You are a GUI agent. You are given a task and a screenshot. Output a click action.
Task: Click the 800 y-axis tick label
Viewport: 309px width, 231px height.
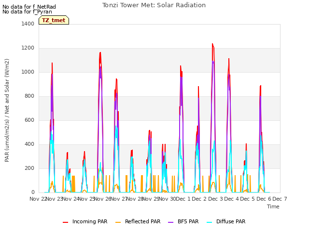29,96
